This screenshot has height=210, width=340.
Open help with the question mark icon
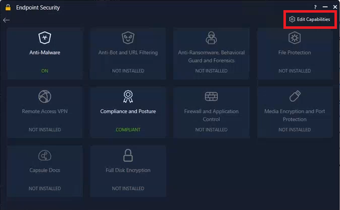pyautogui.click(x=315, y=7)
